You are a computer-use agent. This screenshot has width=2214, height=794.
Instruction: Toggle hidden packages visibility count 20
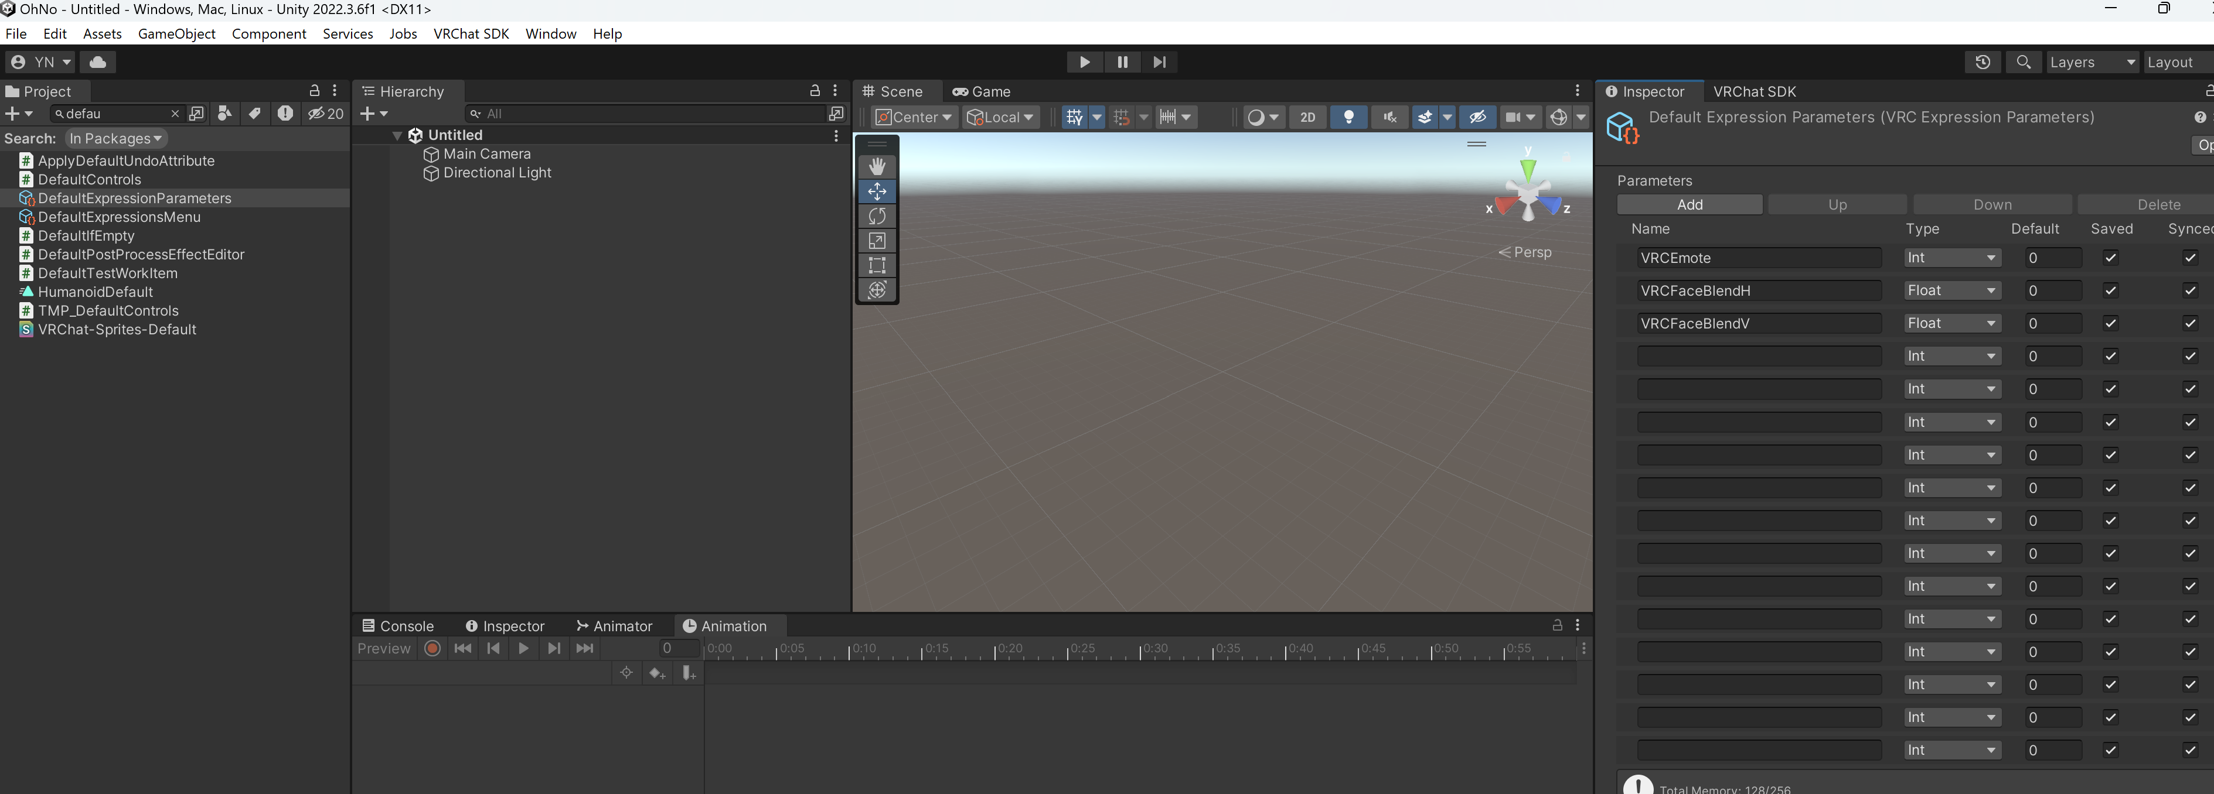326,114
